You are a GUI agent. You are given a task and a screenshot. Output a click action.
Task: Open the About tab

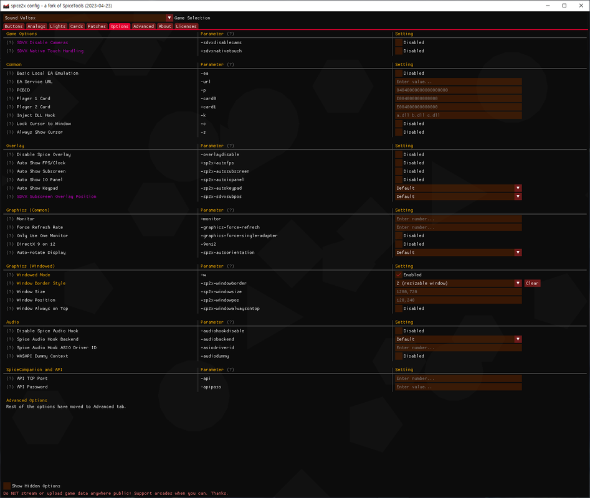coord(164,26)
